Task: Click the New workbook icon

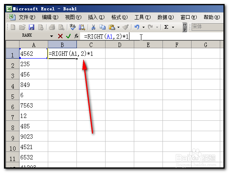Action: coord(13,27)
